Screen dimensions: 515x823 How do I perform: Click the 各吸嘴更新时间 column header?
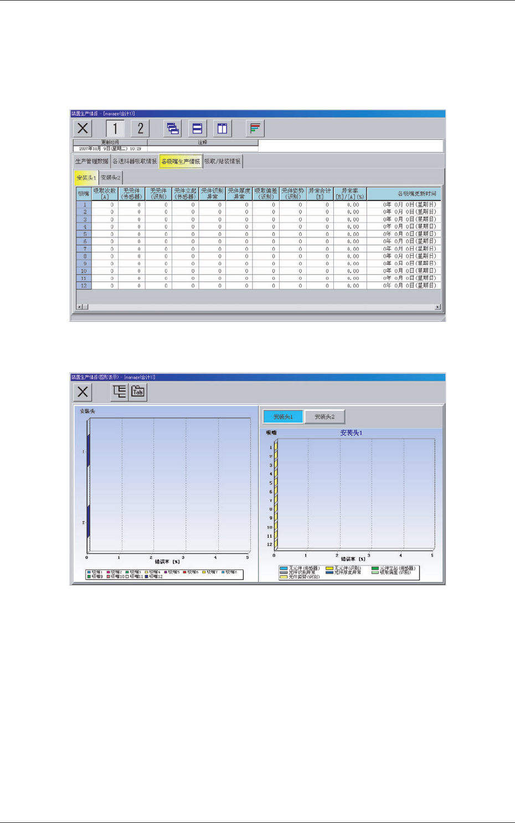(404, 193)
